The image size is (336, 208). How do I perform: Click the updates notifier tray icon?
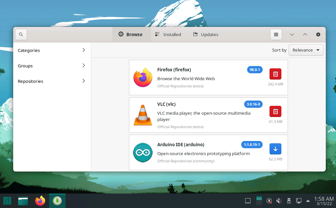click(269, 201)
